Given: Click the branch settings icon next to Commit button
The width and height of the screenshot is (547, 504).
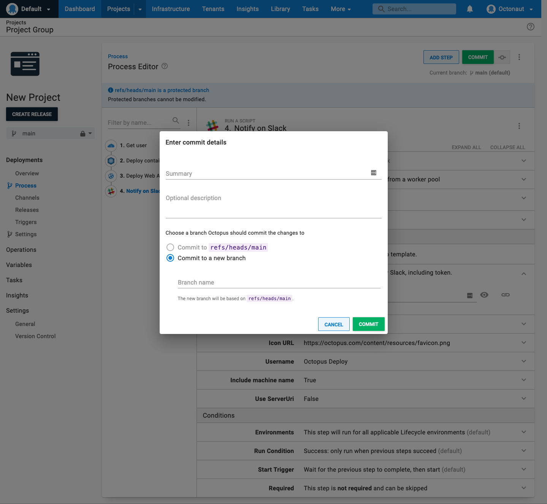Looking at the screenshot, I should pos(502,57).
